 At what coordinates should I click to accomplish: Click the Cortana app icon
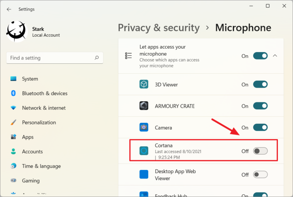coord(144,151)
